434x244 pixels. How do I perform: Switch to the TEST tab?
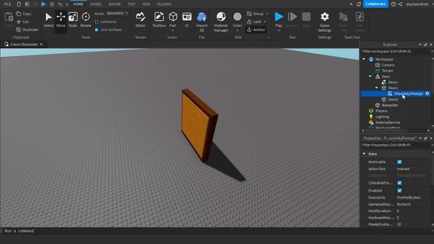pos(132,4)
